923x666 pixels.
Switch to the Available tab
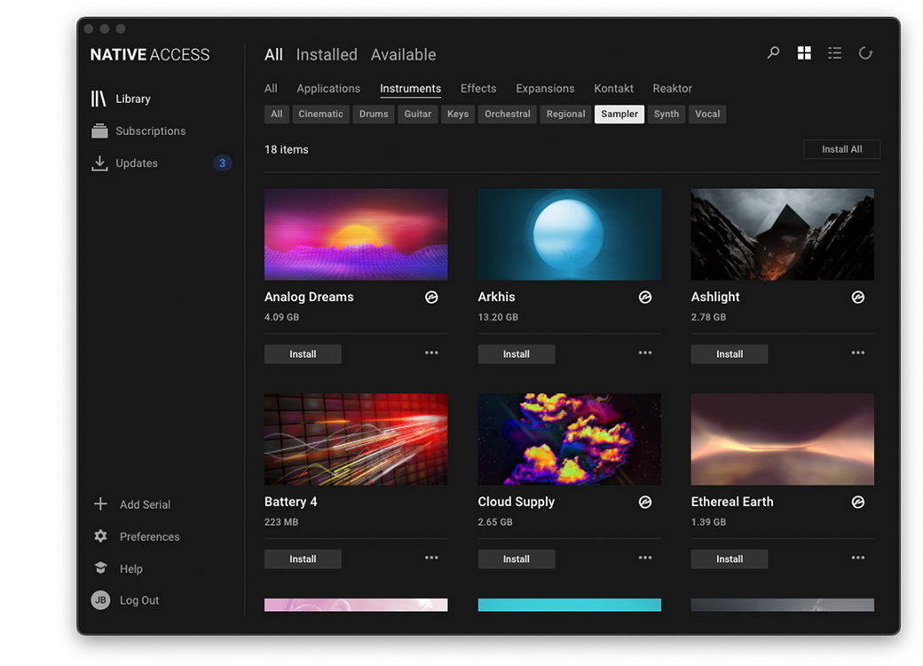coord(404,55)
